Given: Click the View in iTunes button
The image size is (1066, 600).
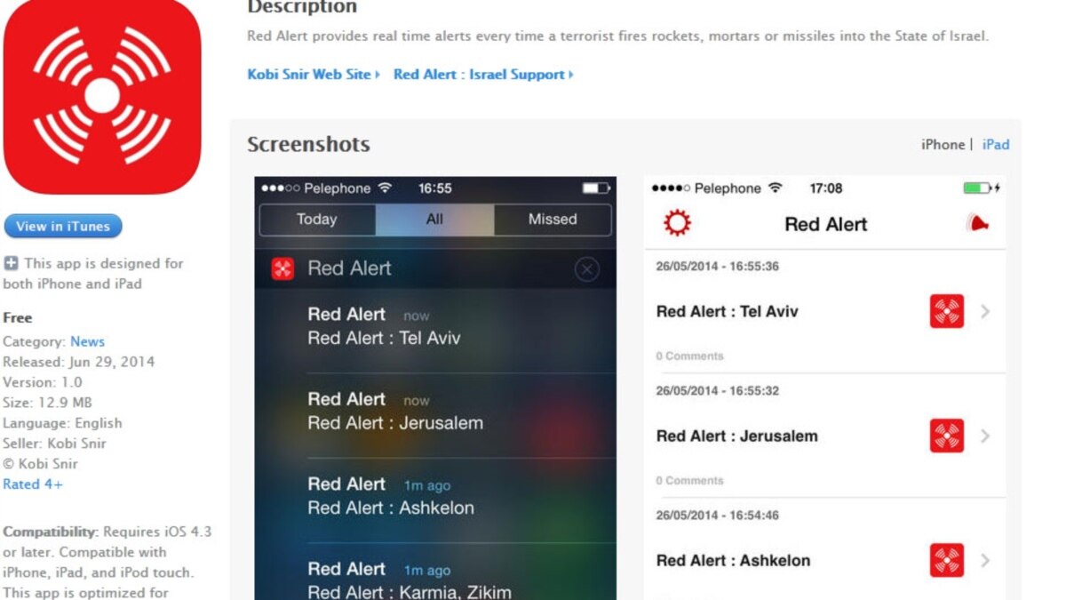Looking at the screenshot, I should 63,226.
